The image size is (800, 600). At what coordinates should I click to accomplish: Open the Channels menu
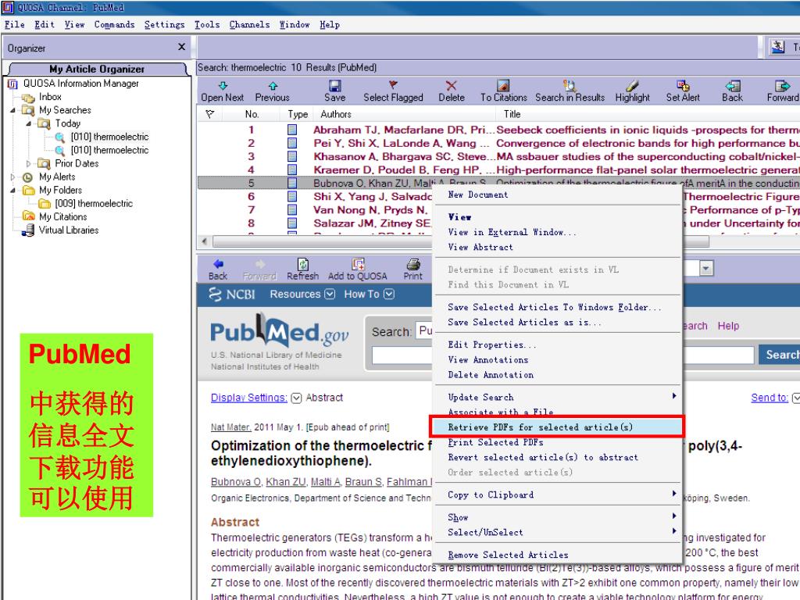(249, 24)
